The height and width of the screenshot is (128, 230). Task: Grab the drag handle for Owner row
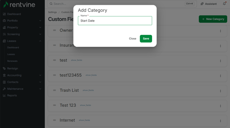(55, 30)
